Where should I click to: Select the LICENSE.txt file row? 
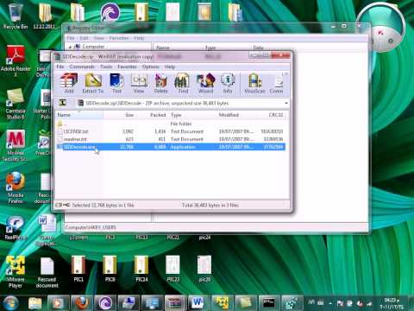(170, 131)
